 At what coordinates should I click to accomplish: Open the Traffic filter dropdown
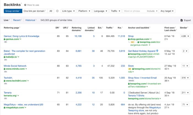pyautogui.click(x=116, y=11)
